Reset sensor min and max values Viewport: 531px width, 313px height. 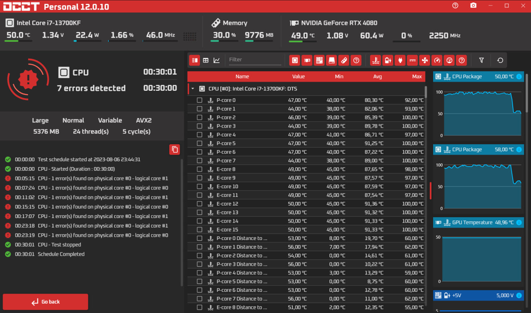tap(500, 60)
